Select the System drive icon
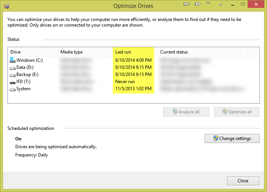 13,89
